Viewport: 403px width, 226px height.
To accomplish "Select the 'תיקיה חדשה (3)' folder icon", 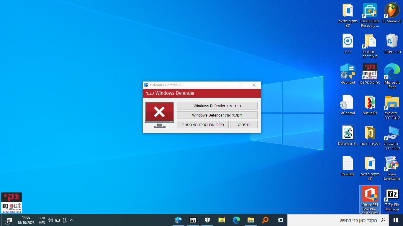I will pos(348,15).
